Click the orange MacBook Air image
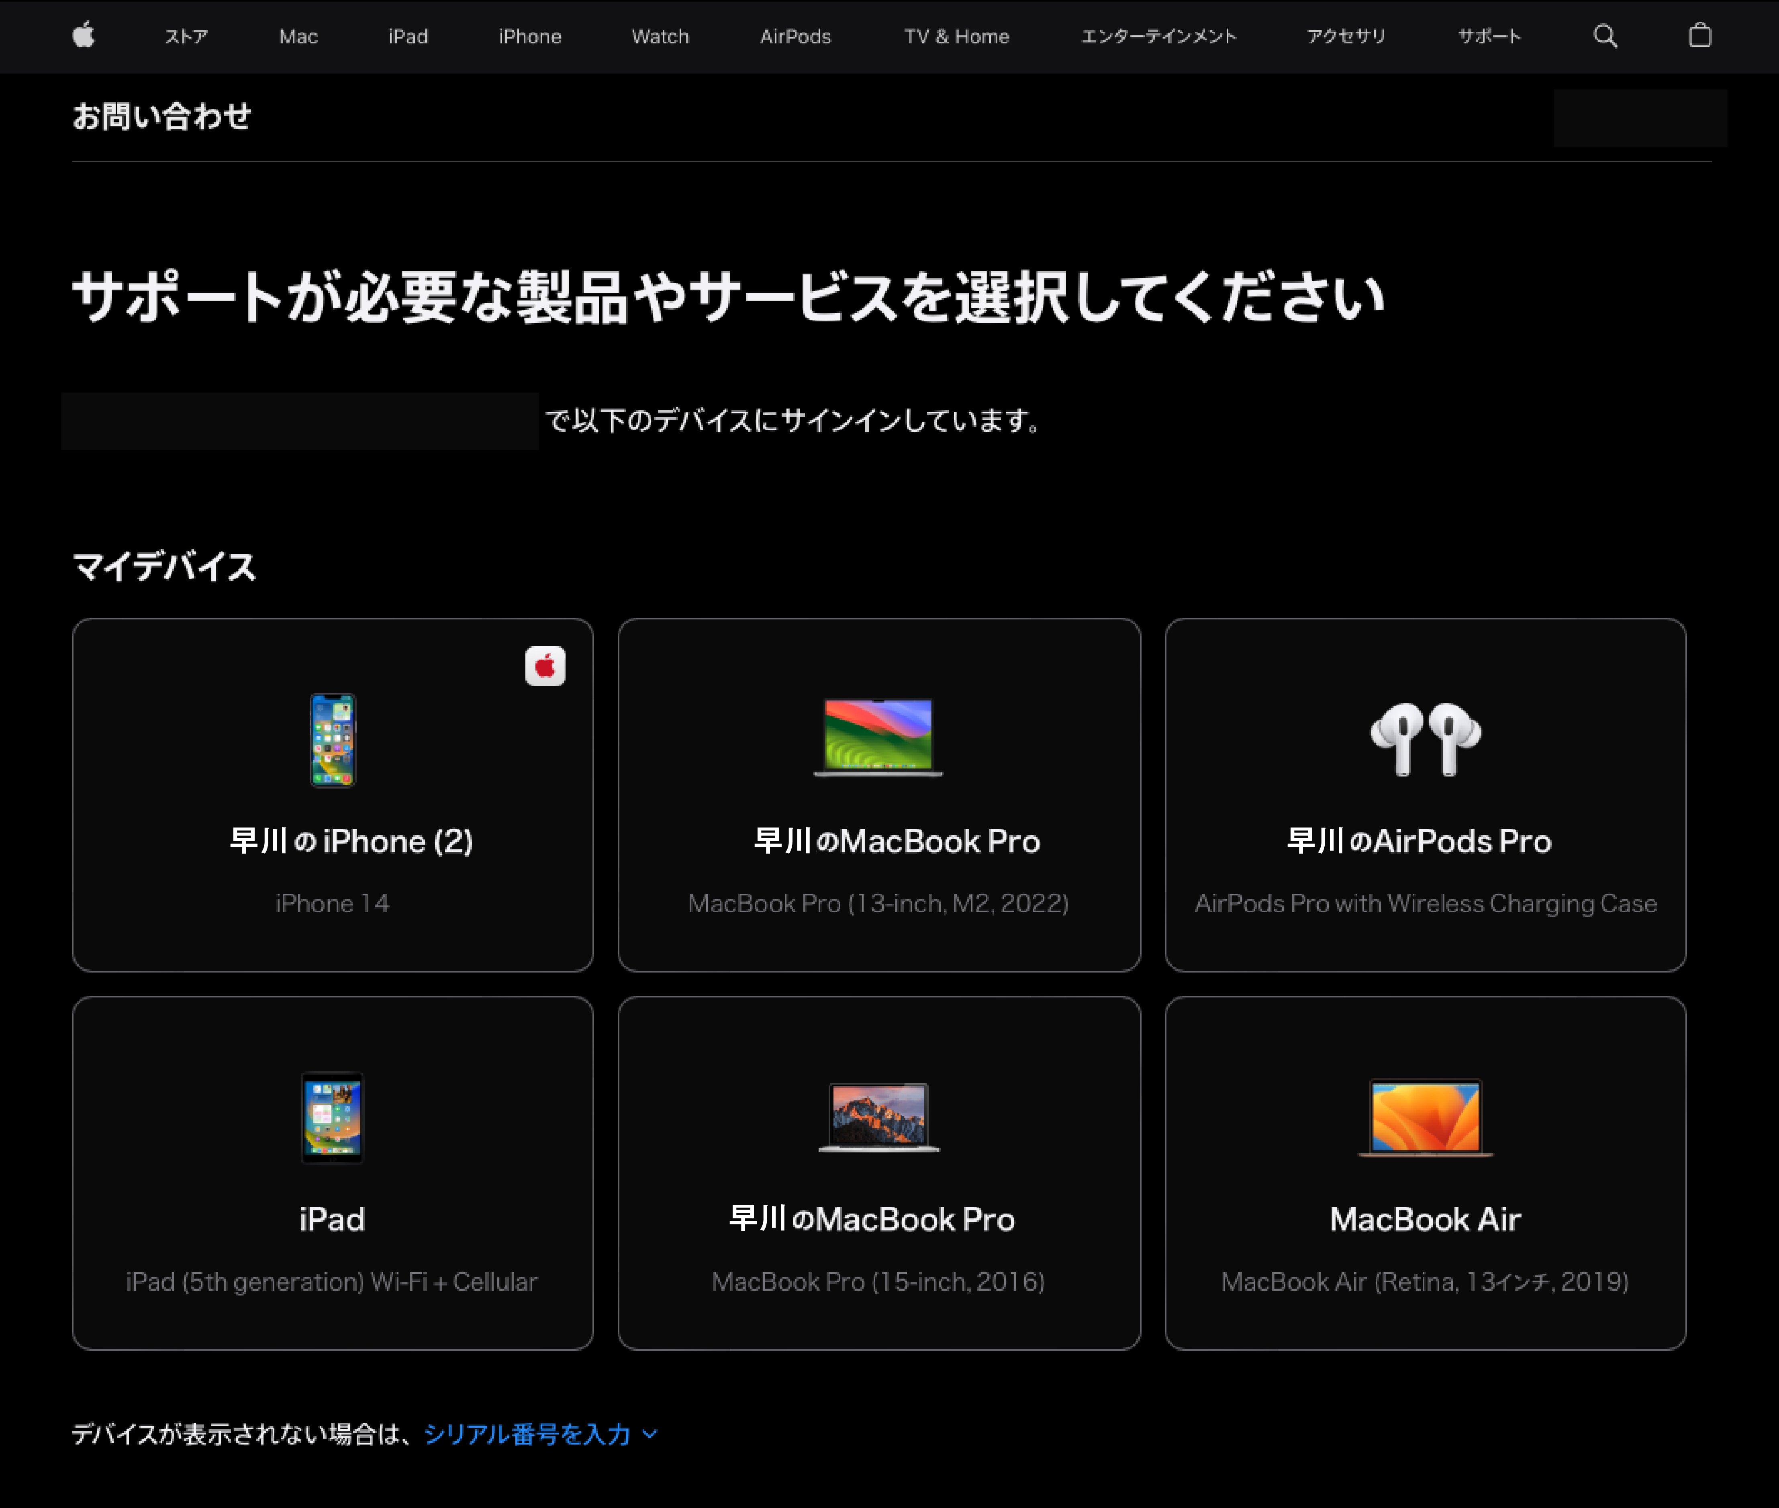Screen dimensions: 1779x1508 click(1425, 1118)
